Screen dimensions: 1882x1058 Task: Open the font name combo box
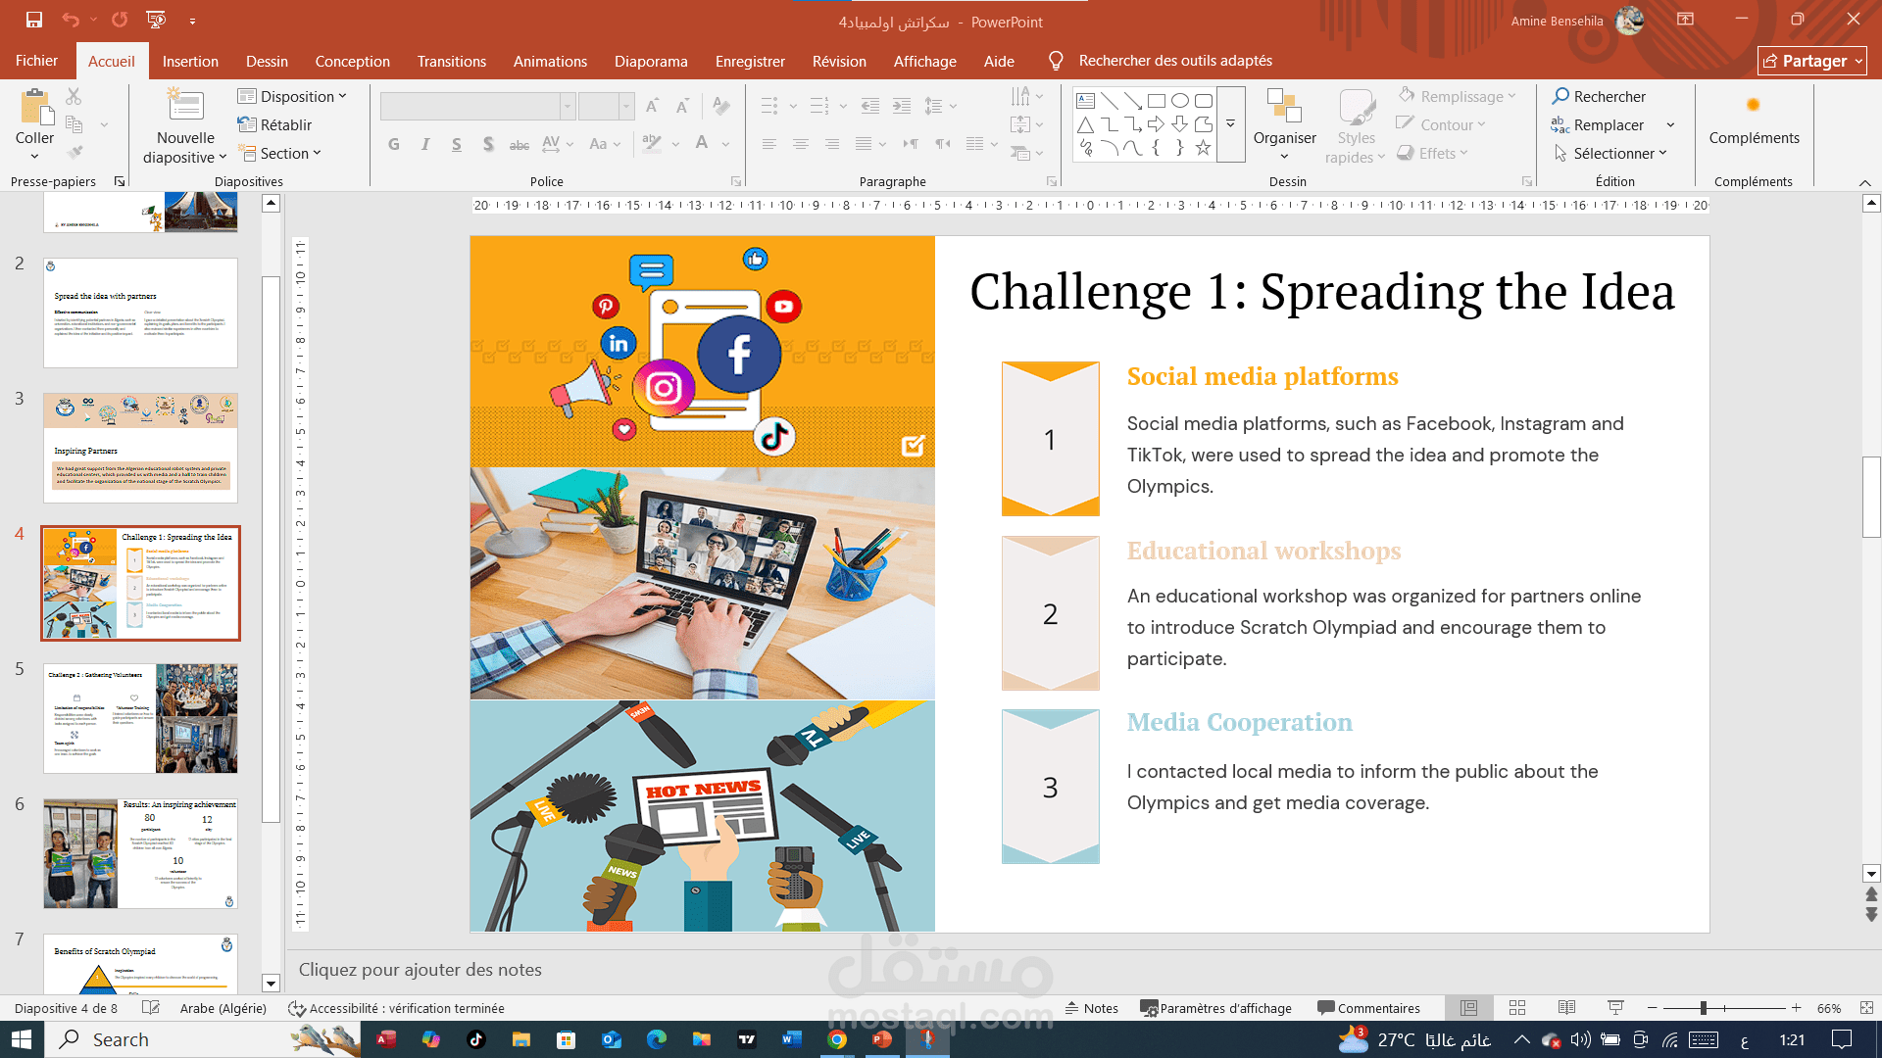click(477, 106)
